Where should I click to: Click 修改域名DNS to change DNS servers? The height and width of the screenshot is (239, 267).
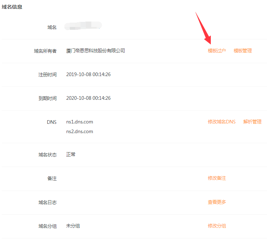(x=222, y=122)
